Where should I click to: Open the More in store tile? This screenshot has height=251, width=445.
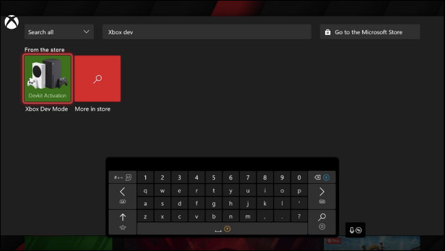pyautogui.click(x=98, y=79)
